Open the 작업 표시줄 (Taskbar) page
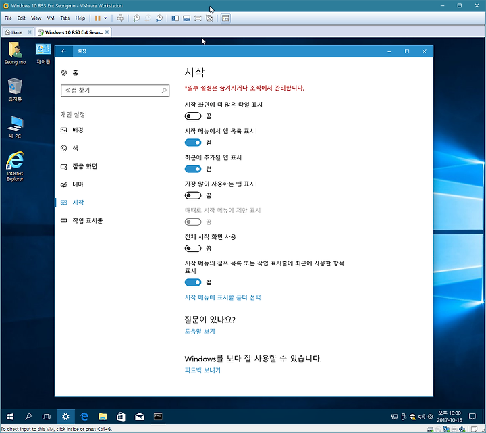Image resolution: width=486 pixels, height=433 pixels. [82, 220]
